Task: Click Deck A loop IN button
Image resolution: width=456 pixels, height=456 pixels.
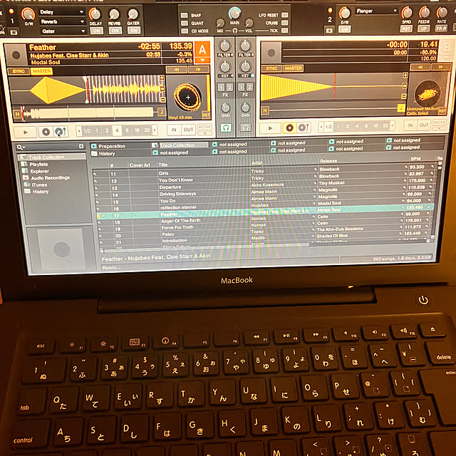Action: tap(174, 130)
